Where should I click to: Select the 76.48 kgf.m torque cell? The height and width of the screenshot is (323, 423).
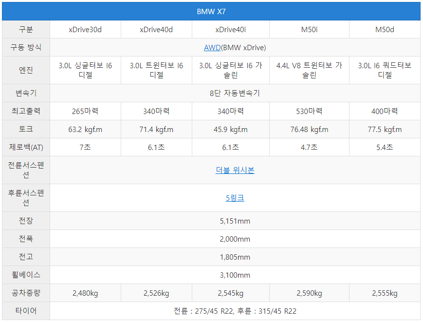[309, 130]
